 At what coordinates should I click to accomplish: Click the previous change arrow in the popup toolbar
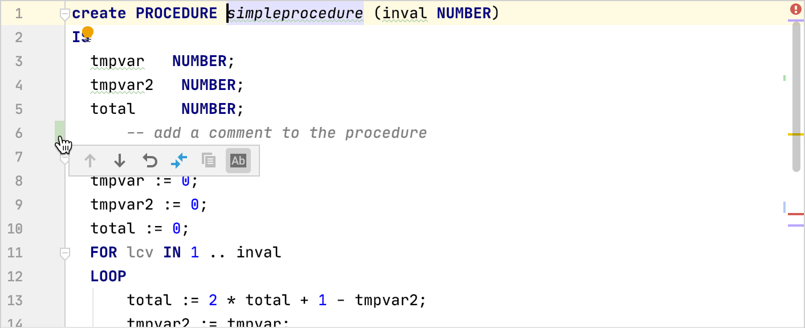(90, 161)
